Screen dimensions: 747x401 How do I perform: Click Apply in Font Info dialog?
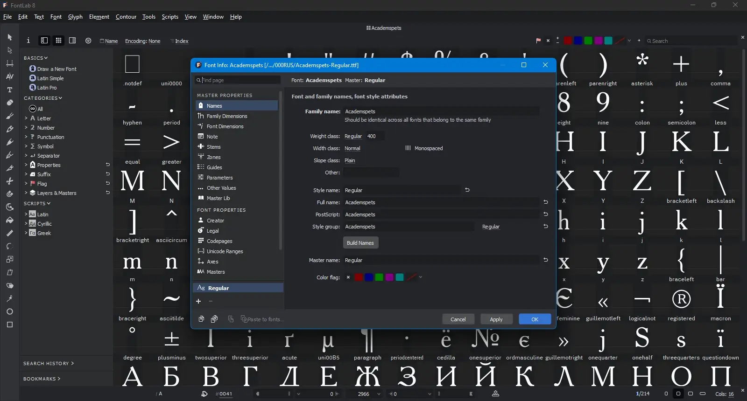pyautogui.click(x=496, y=319)
